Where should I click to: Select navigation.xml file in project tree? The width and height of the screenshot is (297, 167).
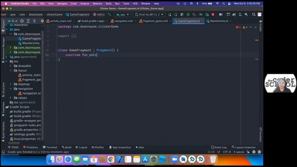coord(32,93)
